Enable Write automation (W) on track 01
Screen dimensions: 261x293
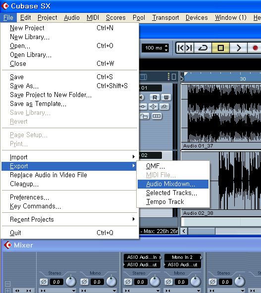(166, 98)
